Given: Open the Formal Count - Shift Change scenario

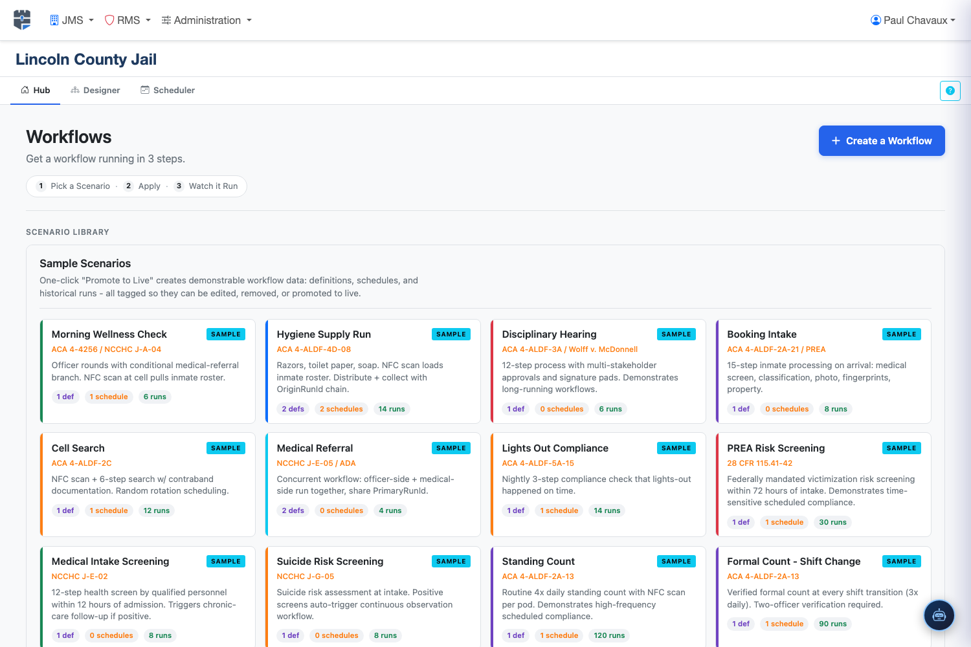Looking at the screenshot, I should coord(823,597).
